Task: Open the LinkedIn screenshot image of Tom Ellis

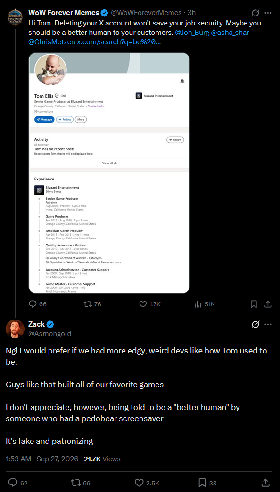Action: [x=109, y=173]
